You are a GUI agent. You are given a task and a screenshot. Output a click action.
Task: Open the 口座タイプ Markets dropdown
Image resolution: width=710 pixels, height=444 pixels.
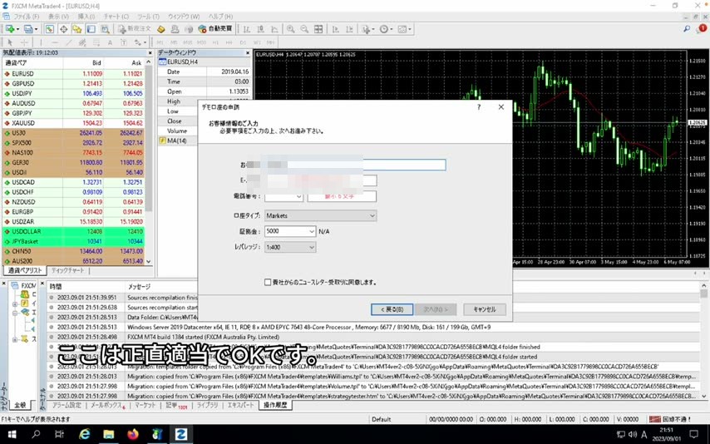click(321, 215)
